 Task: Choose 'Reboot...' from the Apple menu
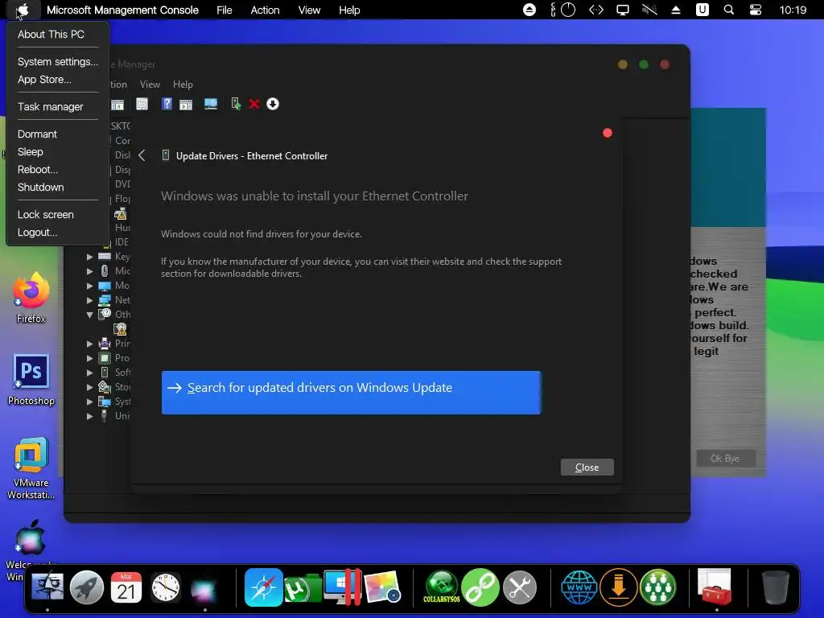click(38, 169)
